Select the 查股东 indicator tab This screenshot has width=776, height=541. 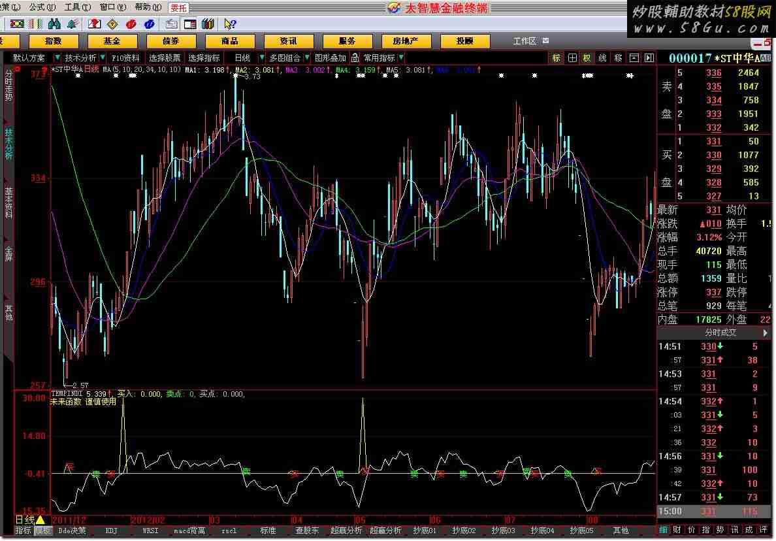pos(307,531)
